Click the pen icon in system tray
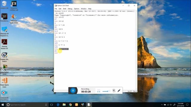Image resolution: width=191 pixels, height=107 pixels. [174, 105]
